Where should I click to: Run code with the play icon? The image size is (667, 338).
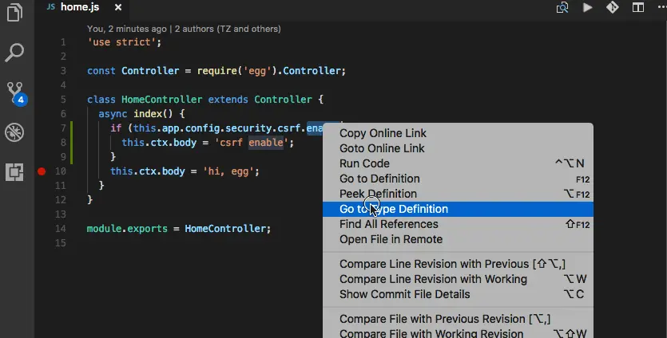[x=587, y=7]
